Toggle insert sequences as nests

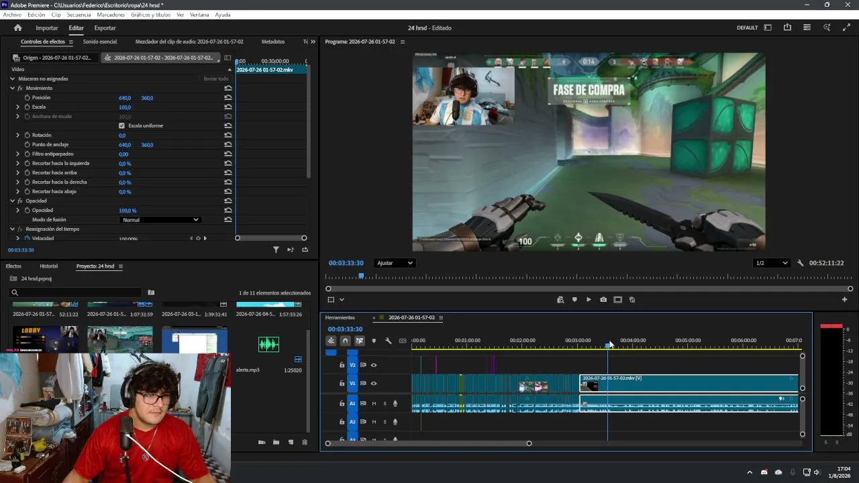coord(331,341)
